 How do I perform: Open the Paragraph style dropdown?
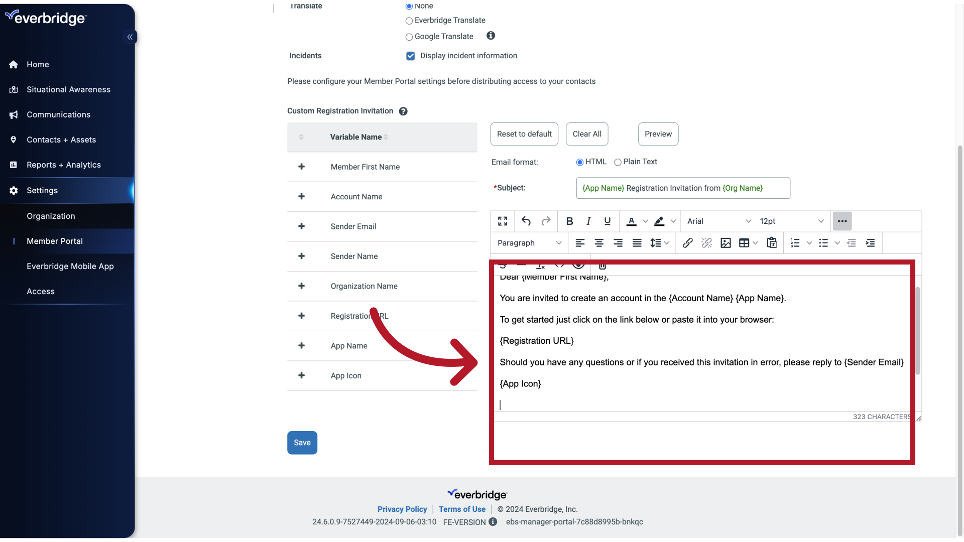(x=528, y=243)
